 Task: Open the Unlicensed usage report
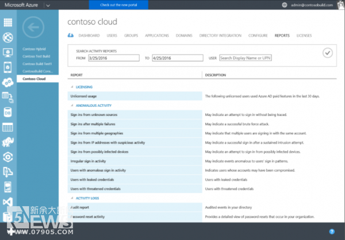[x=135, y=96]
